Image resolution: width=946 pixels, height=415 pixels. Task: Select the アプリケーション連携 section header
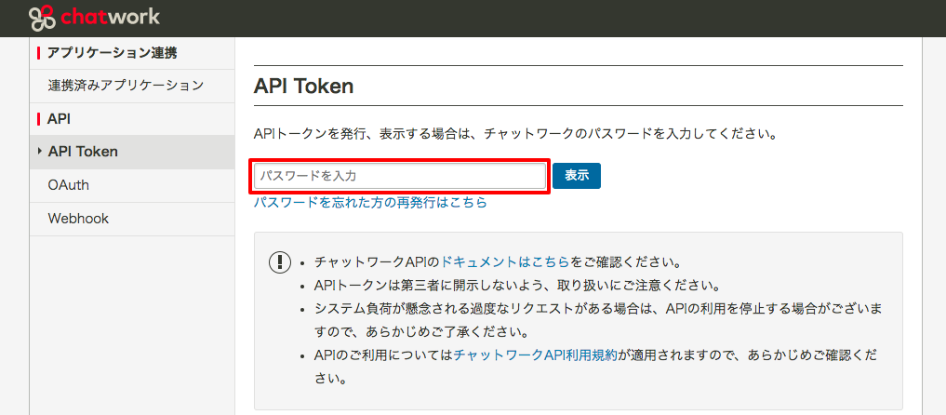click(112, 52)
